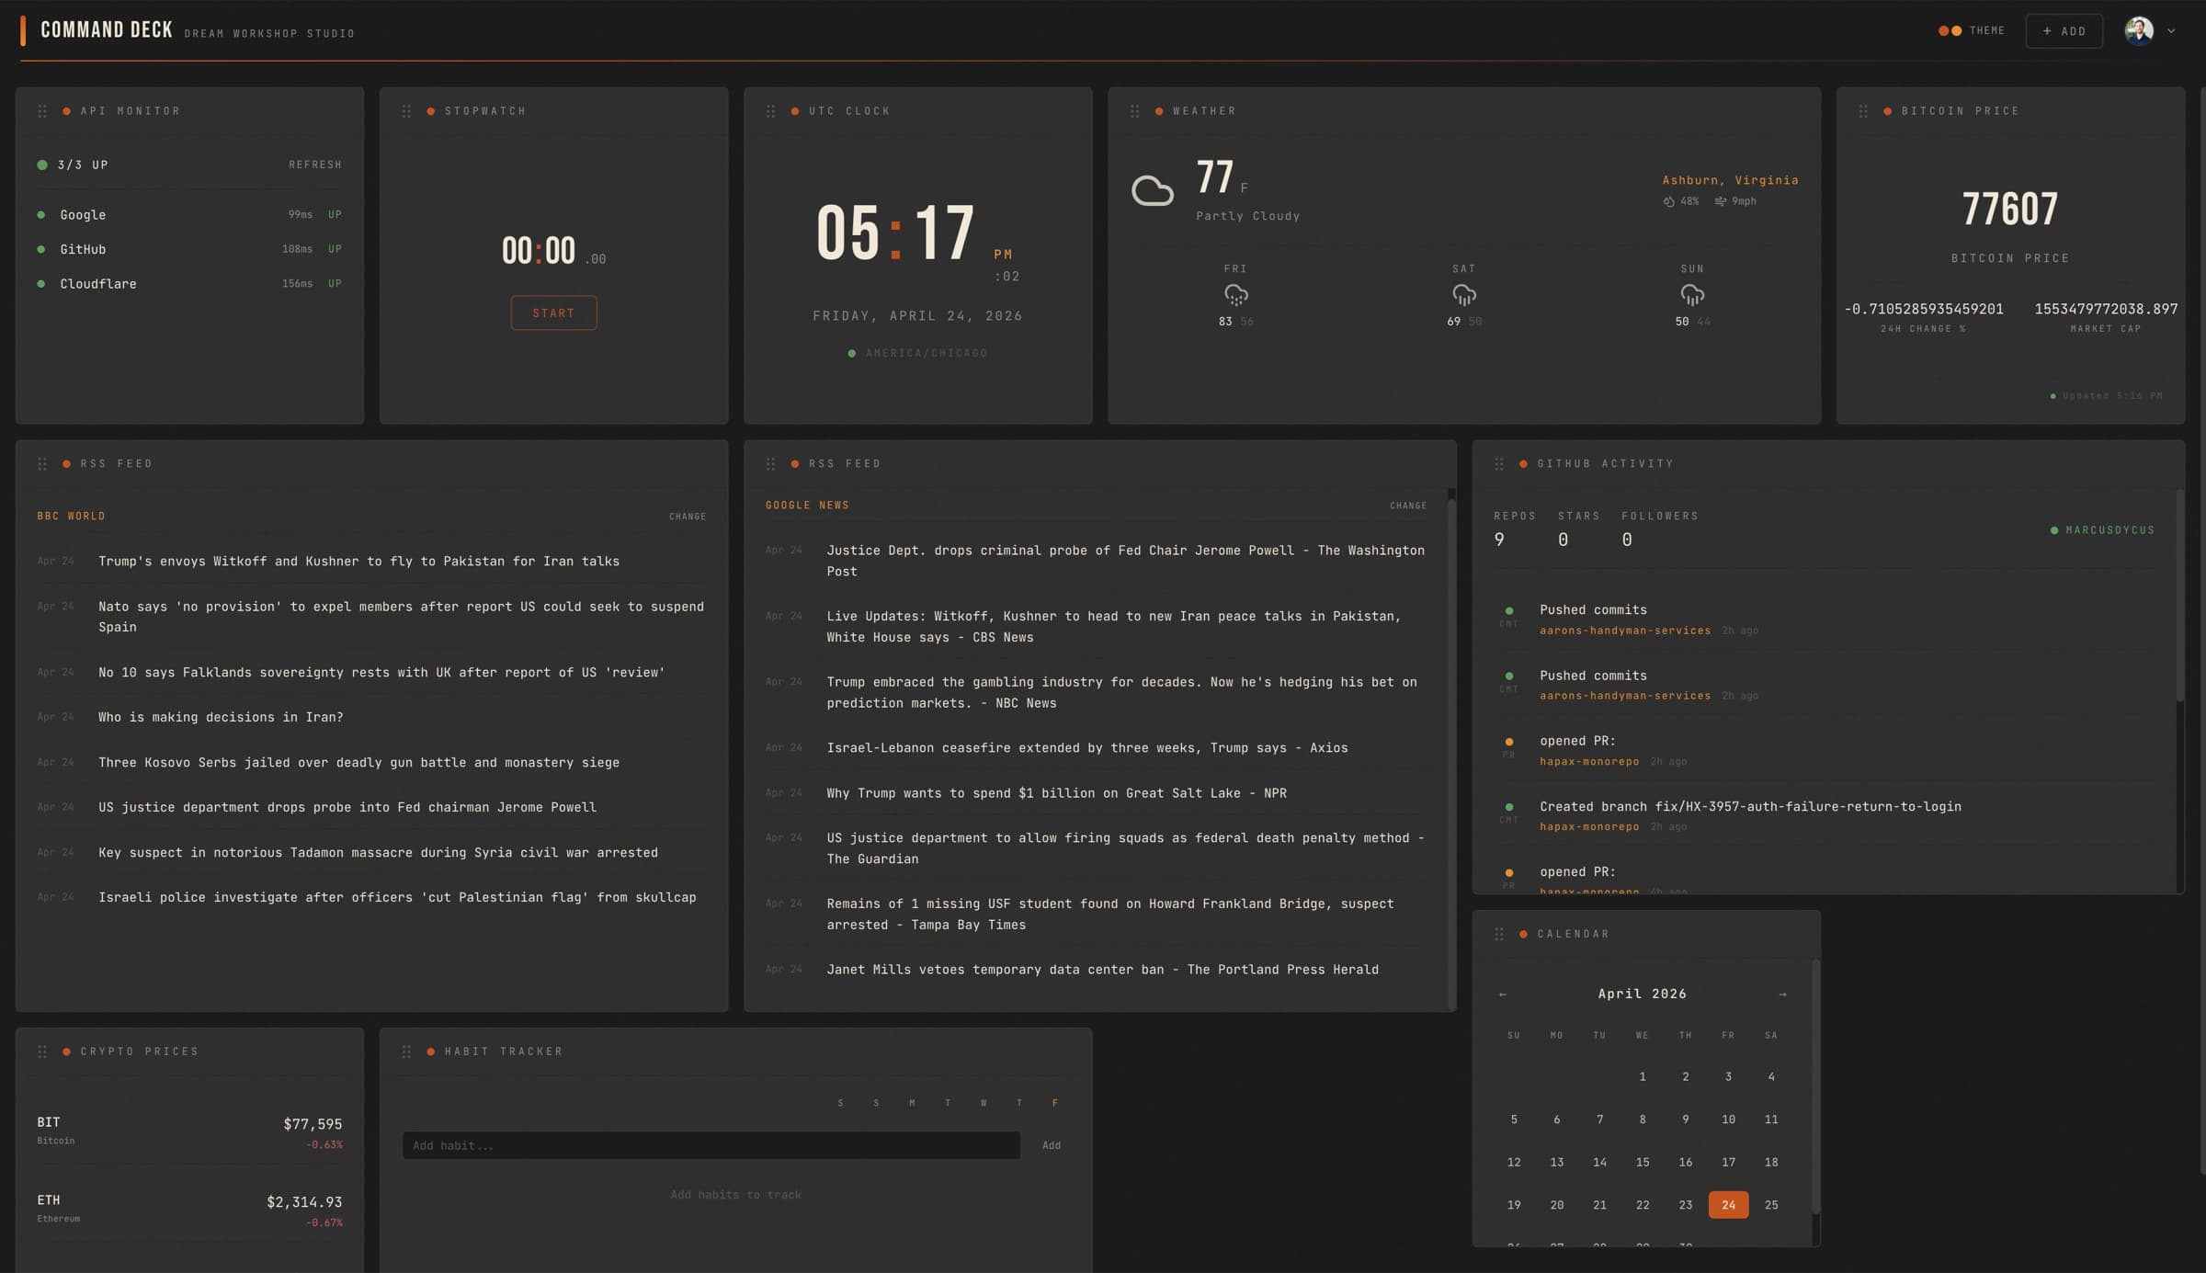
Task: Click the Calendar widget drag handle
Action: (x=1500, y=933)
